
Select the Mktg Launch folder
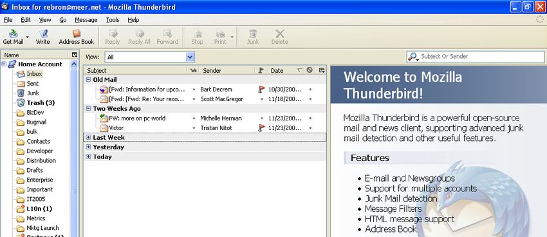(x=42, y=228)
